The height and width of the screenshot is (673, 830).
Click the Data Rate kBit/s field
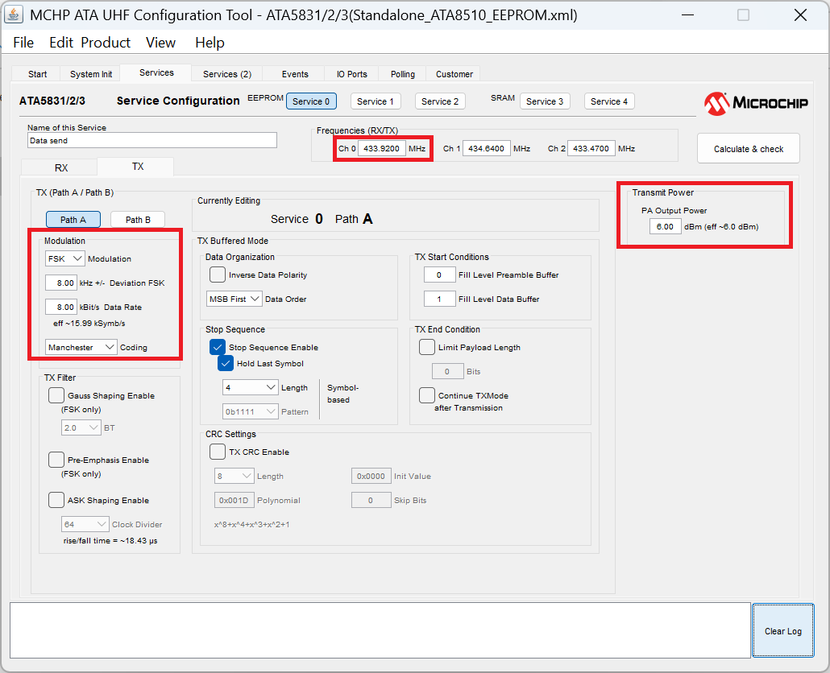pyautogui.click(x=61, y=307)
